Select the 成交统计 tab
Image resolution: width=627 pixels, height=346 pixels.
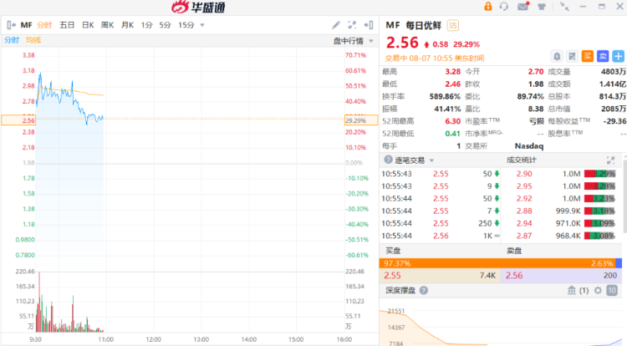[x=521, y=160]
